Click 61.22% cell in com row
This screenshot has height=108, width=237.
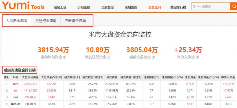(52, 84)
